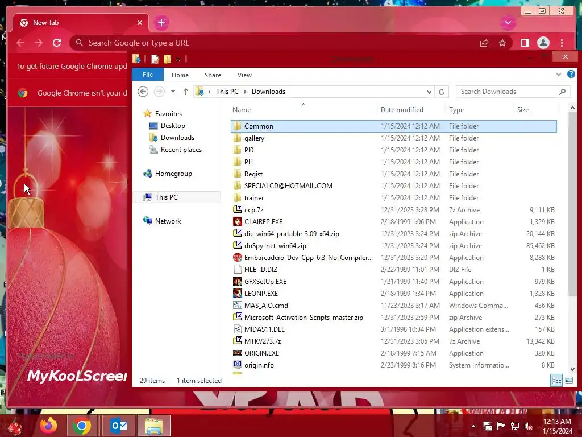Switch to the Home ribbon tab
Image resolution: width=582 pixels, height=437 pixels.
point(180,75)
